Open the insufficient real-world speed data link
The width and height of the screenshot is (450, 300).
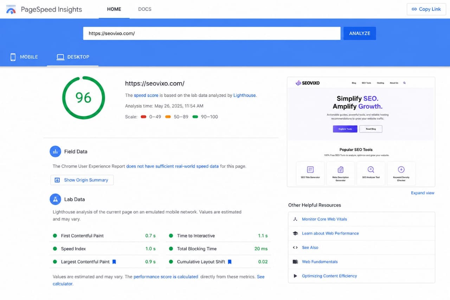172,166
